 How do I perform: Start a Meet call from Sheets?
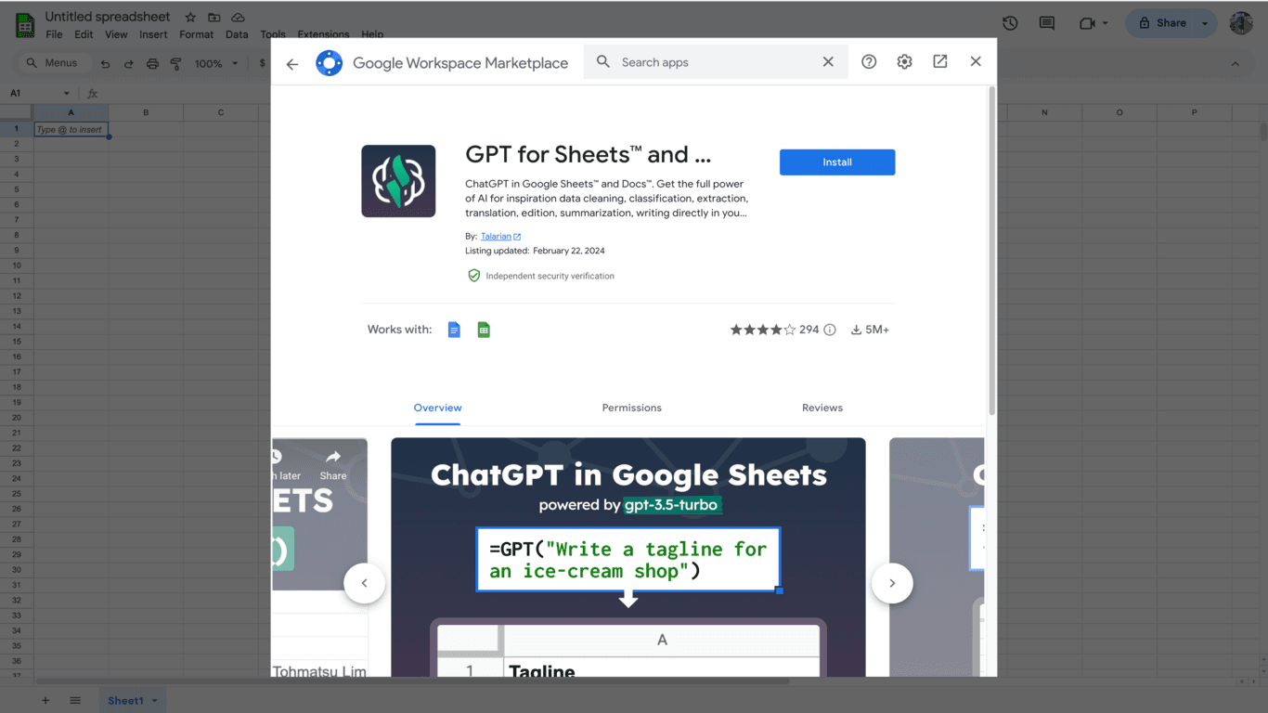1087,23
